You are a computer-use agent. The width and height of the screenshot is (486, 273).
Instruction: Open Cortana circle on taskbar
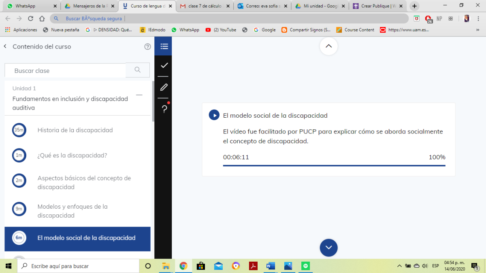click(x=148, y=266)
